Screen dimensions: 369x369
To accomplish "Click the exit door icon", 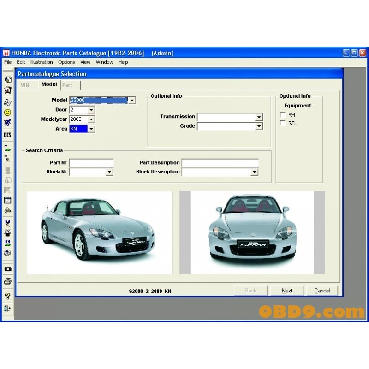I will (7, 309).
